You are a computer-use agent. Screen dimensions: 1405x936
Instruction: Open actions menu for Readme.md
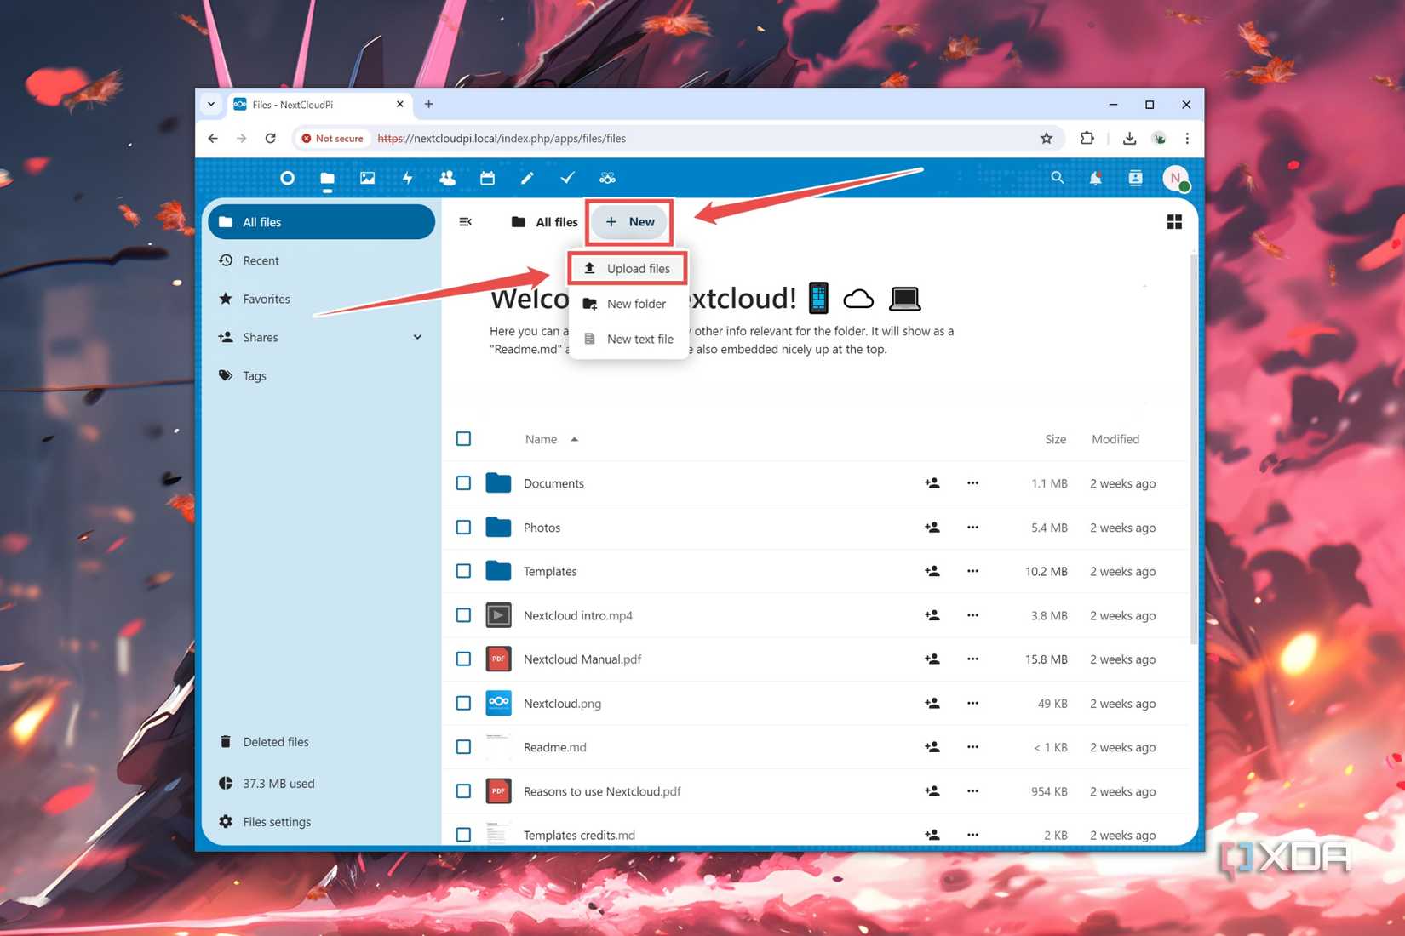[x=972, y=747]
